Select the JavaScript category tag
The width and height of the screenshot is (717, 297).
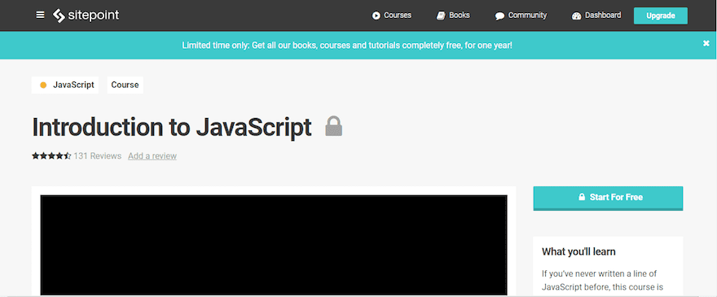pos(65,85)
